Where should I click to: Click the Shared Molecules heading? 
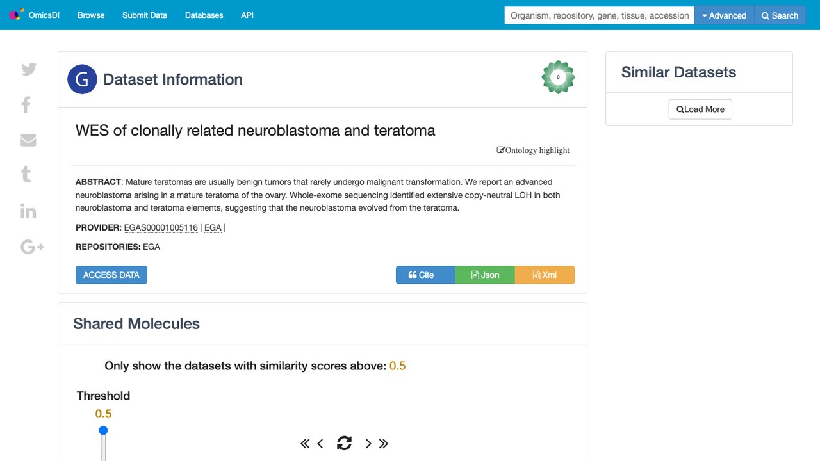136,324
